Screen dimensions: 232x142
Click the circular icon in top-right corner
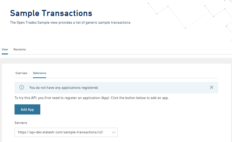pyautogui.click(x=230, y=1)
